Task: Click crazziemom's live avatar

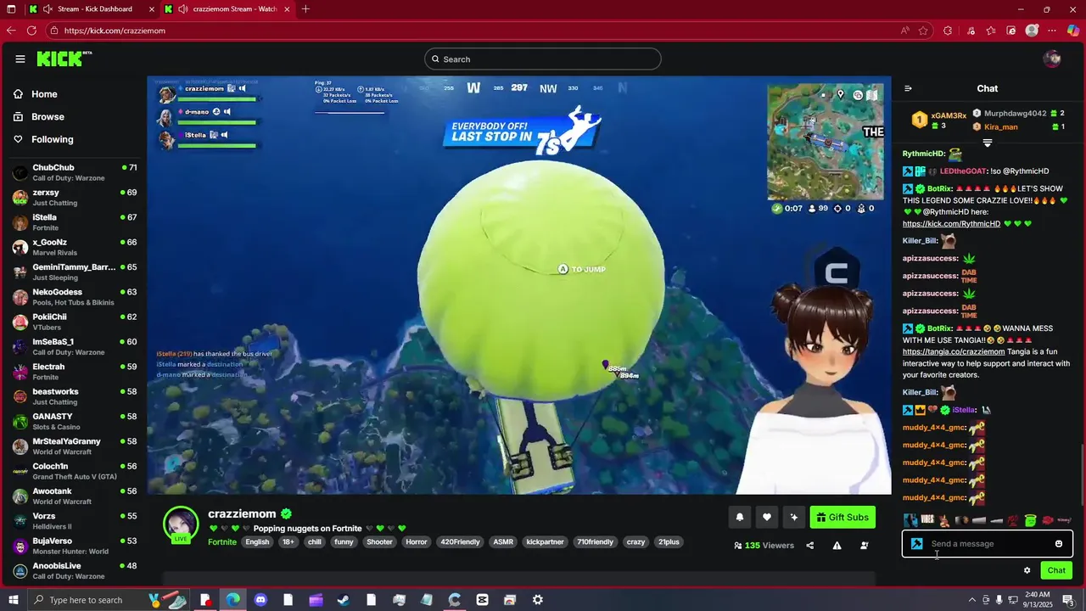Action: pyautogui.click(x=181, y=524)
